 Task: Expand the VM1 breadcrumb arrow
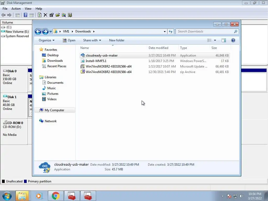click(x=72, y=31)
